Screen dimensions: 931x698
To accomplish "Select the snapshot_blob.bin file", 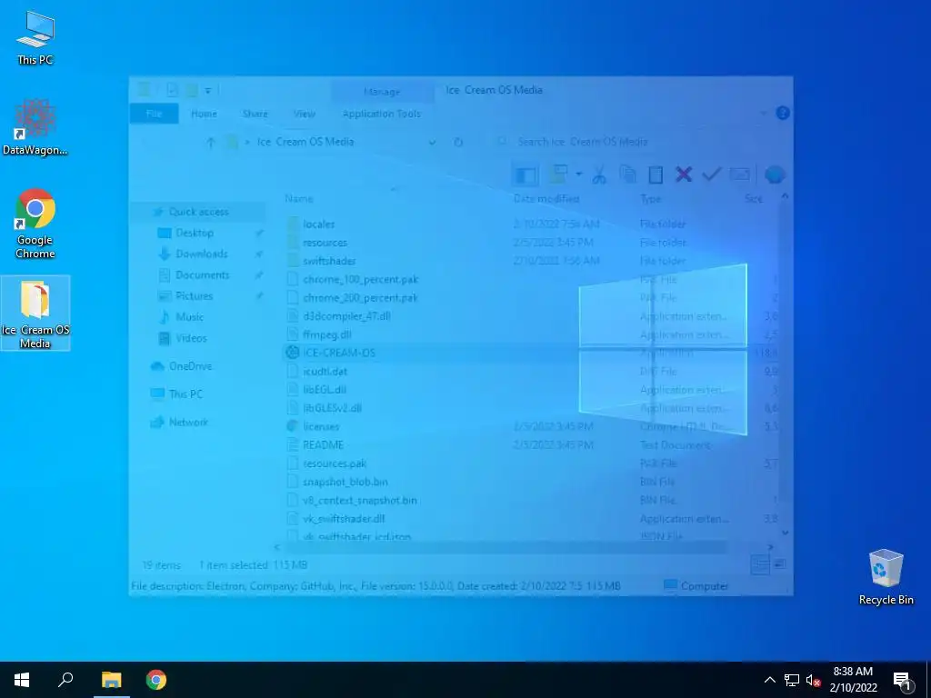I will click(530, 482).
